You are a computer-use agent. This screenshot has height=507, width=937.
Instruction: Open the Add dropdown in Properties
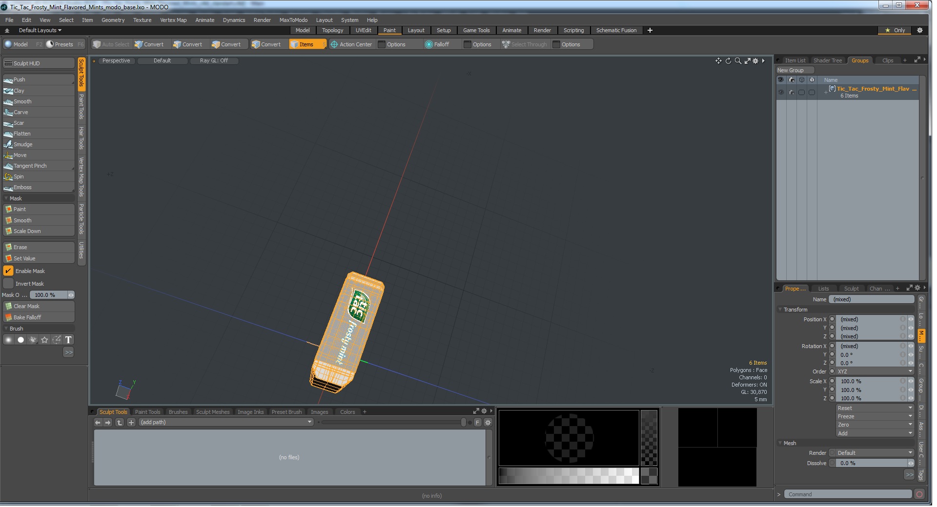(875, 433)
